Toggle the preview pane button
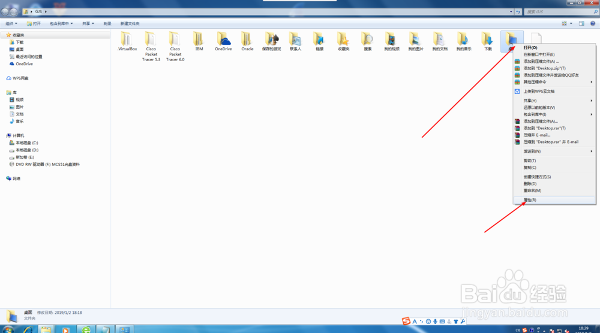The height and width of the screenshot is (333, 600). pyautogui.click(x=581, y=23)
